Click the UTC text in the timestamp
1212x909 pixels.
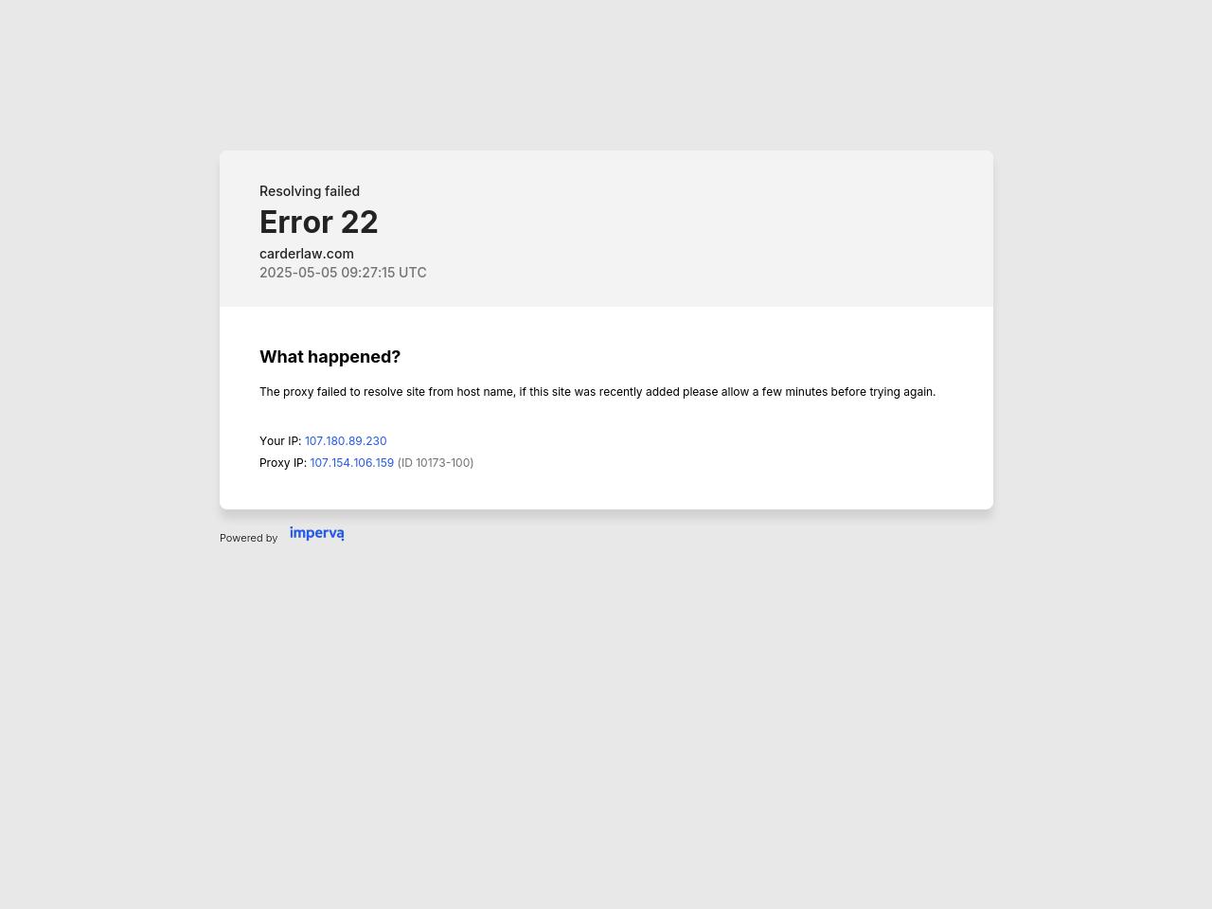coord(413,273)
